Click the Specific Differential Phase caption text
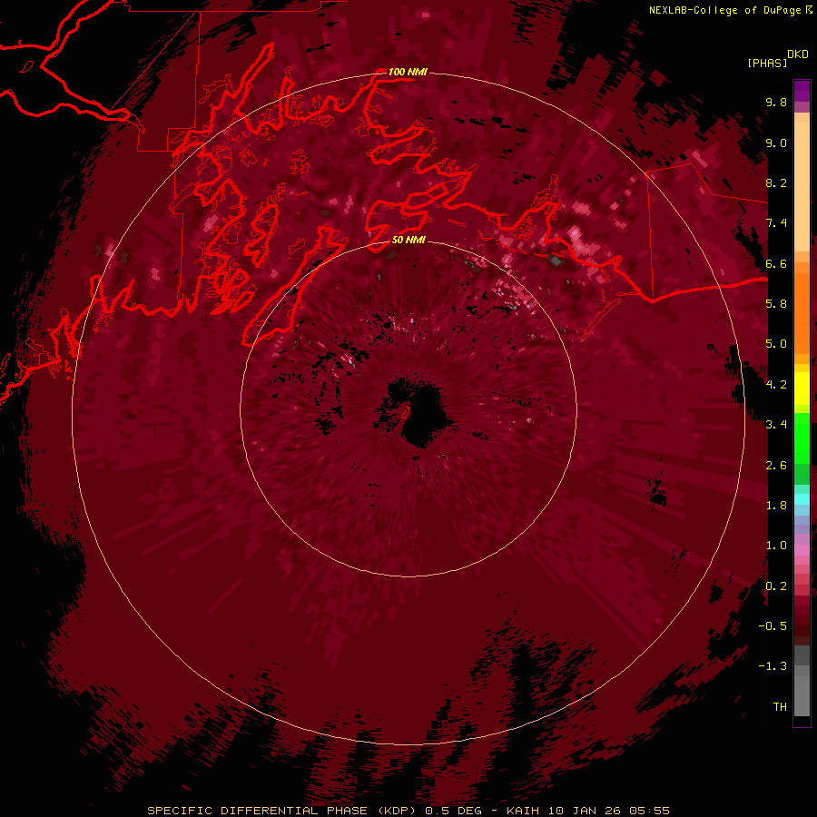Screen dimensions: 817x817 (408, 811)
